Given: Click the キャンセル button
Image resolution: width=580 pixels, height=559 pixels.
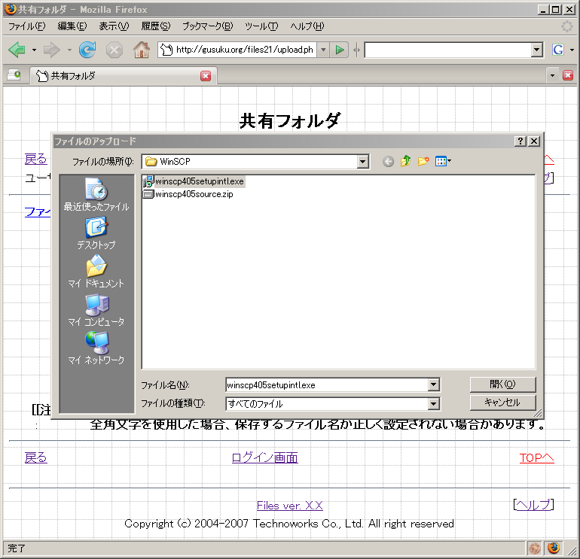Looking at the screenshot, I should click(502, 403).
